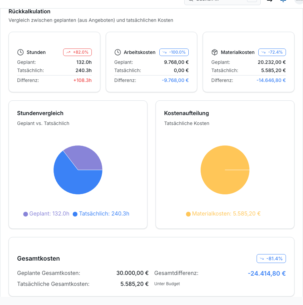Viewport: 303px width, 305px height.
Task: Click the planned total '30.000,00 €'
Action: tap(132, 273)
